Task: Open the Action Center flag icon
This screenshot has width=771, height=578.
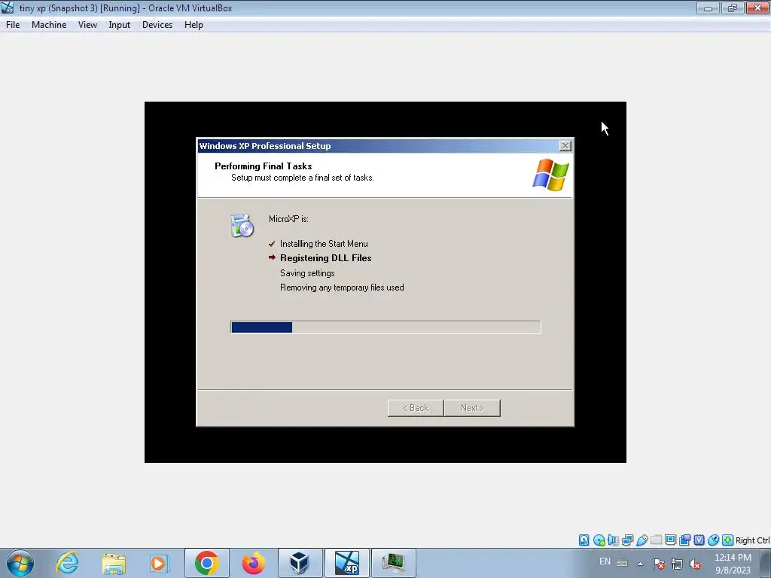Action: point(659,564)
